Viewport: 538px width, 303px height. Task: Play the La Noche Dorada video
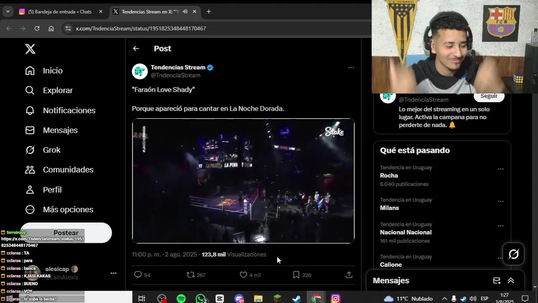point(243,181)
